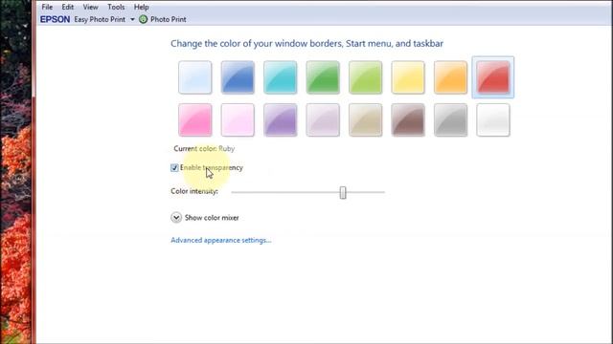Image resolution: width=613 pixels, height=344 pixels.
Task: Select the Sky pale blue color swatch
Action: pyautogui.click(x=195, y=77)
